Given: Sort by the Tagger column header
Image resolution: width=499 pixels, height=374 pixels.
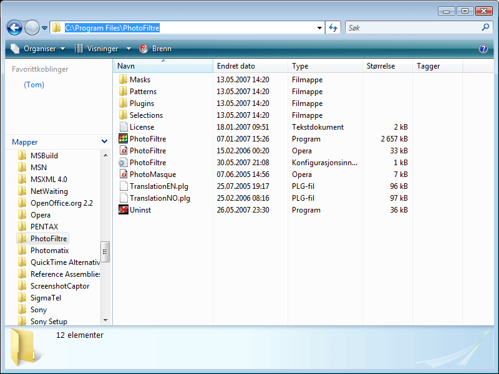Looking at the screenshot, I should pos(438,66).
